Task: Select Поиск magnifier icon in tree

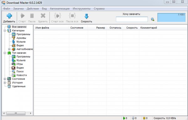Action: tap(13, 72)
